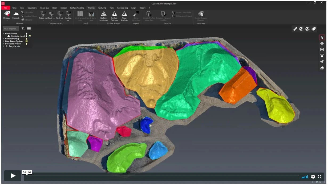Click the tag label icon in viewport
Screen dimensions: 328x185
coord(314,29)
